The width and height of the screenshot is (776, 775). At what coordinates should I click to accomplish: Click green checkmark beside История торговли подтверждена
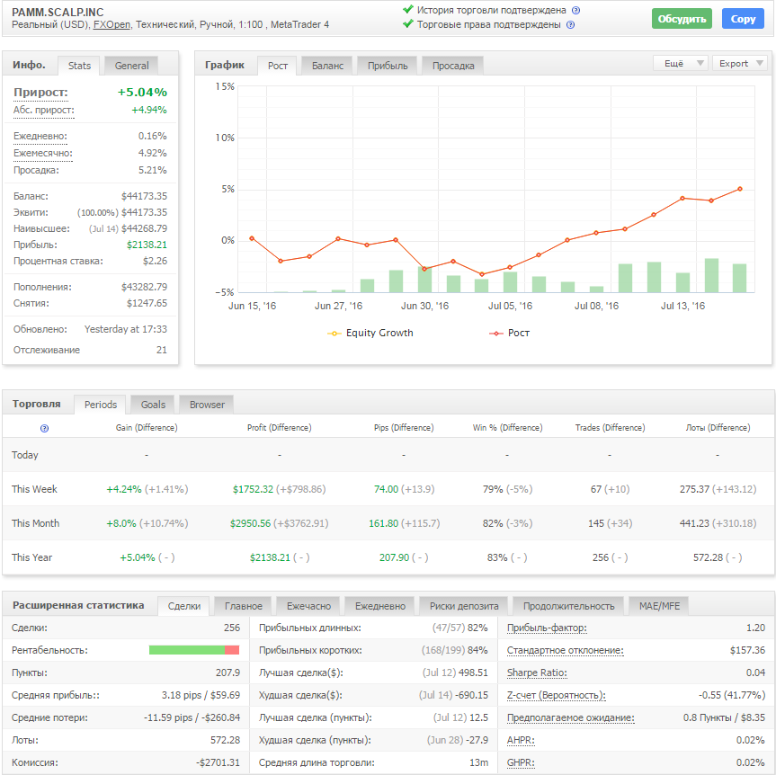[x=408, y=9]
